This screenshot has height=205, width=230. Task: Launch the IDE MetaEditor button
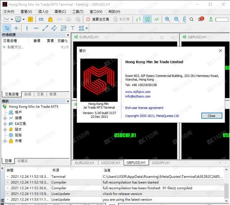click(x=41, y=19)
